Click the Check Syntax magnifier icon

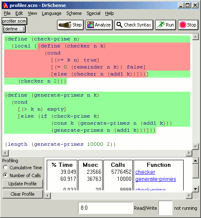click(x=120, y=25)
